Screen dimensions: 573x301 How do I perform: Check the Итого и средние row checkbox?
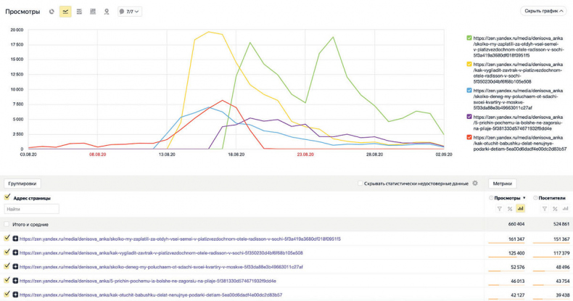click(x=7, y=224)
